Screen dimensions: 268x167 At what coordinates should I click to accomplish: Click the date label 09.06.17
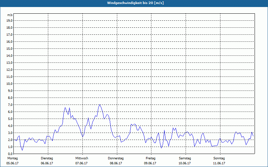pos(150,163)
